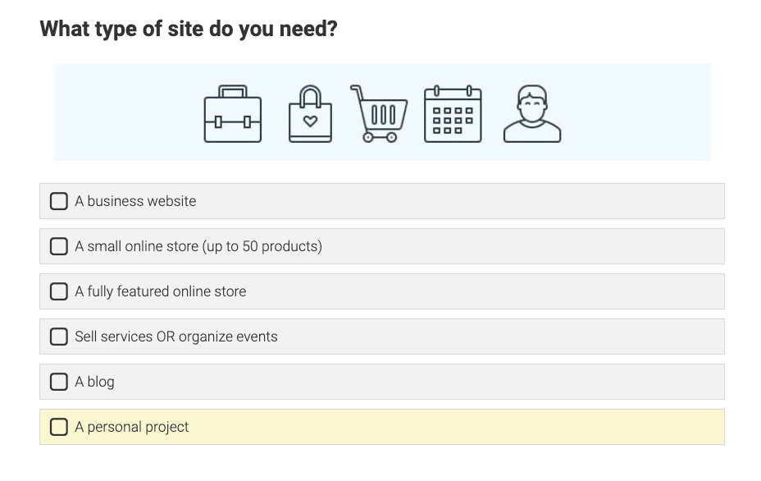Click the calendar events icon

click(x=453, y=114)
